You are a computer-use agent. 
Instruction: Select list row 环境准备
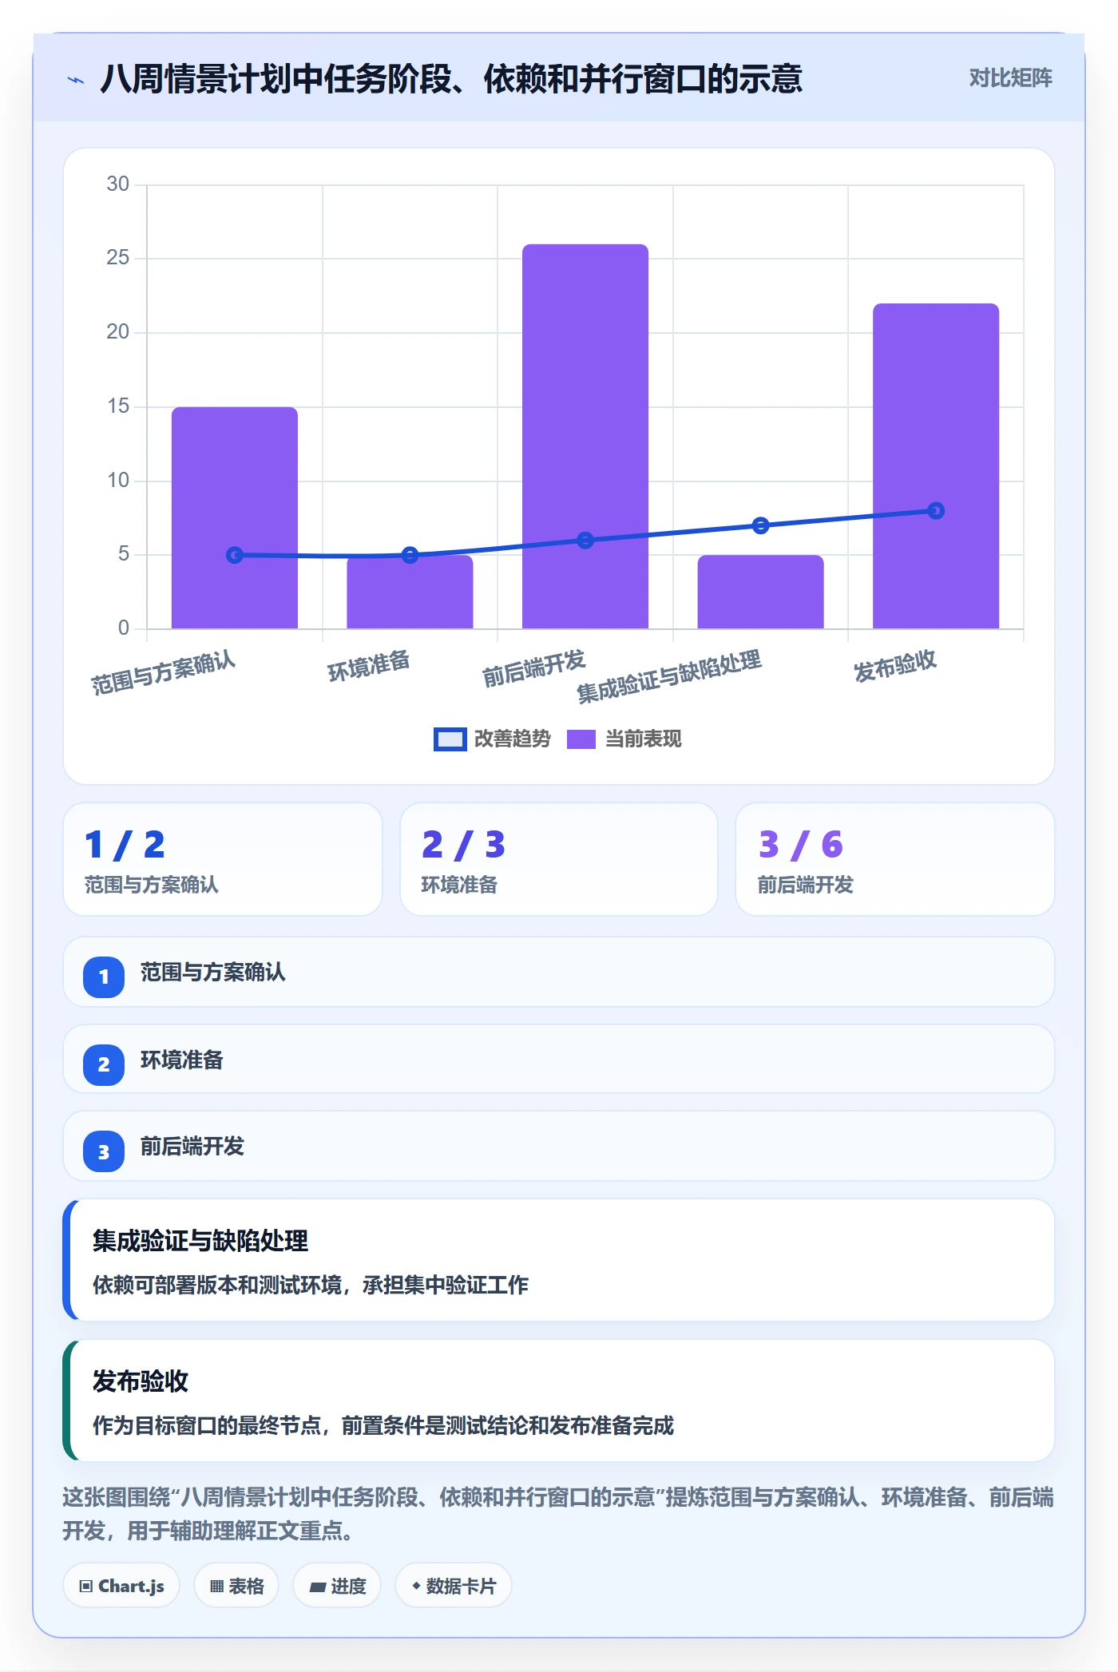pyautogui.click(x=559, y=1060)
